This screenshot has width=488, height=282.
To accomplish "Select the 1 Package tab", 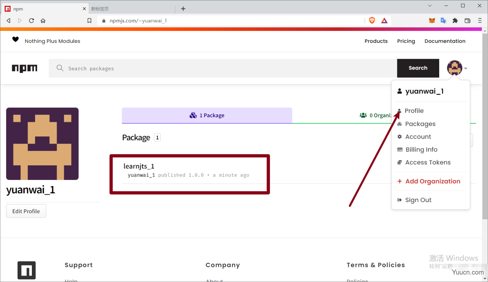I will pyautogui.click(x=207, y=115).
